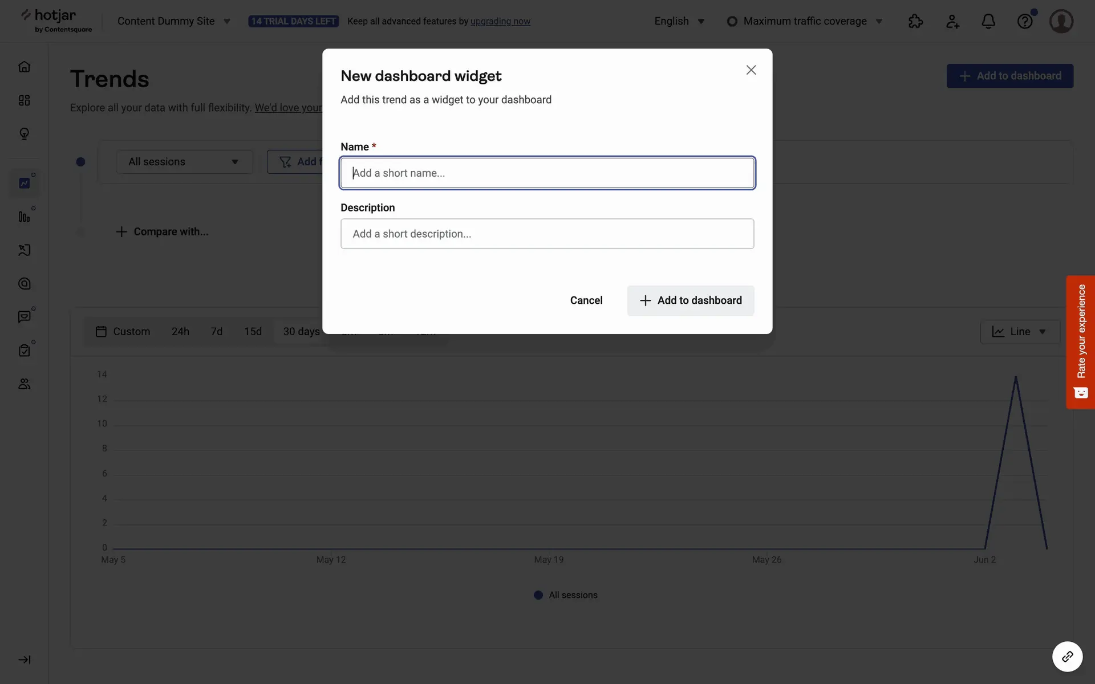Screen dimensions: 1095x684
Task: Follow the upgrading now link
Action: 500,21
